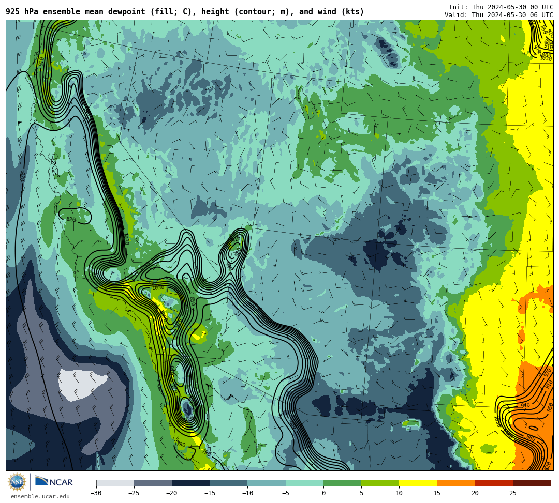Click the '−20' colorbar tick label
559x503 pixels.
click(x=172, y=493)
